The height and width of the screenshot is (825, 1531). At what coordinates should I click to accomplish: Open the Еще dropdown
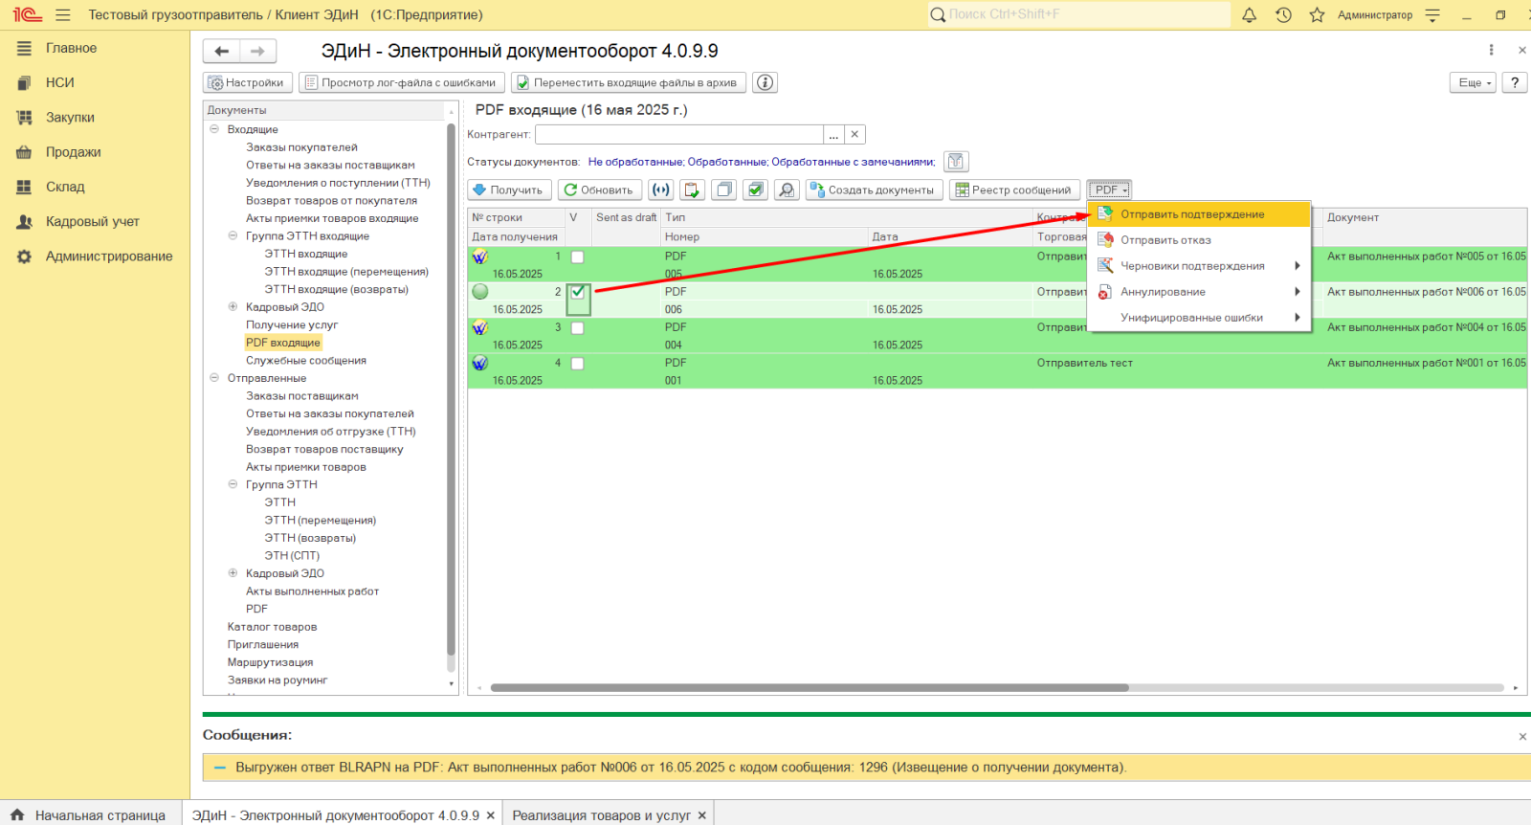[1473, 82]
